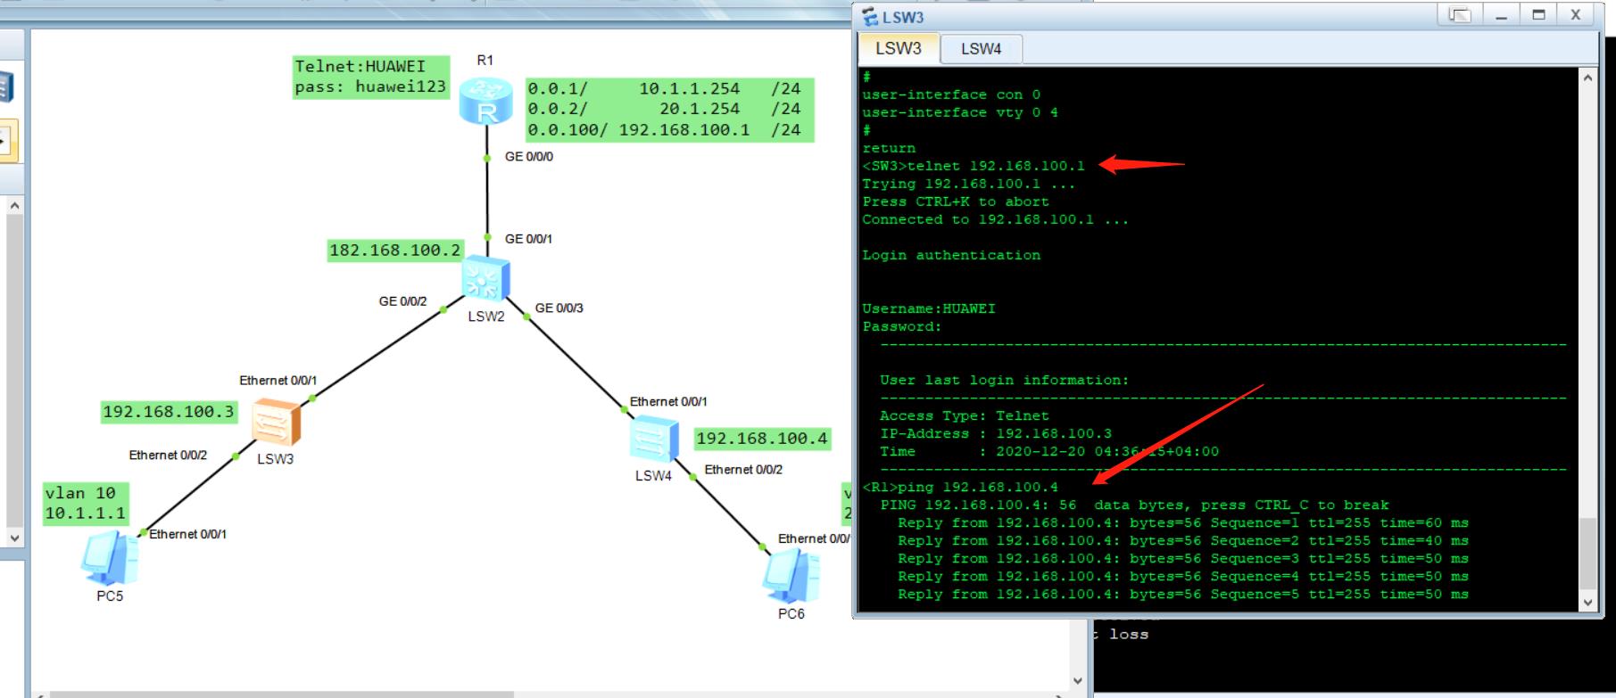This screenshot has height=698, width=1616.
Task: Click the GE 0/0/0 interface label
Action: click(529, 157)
